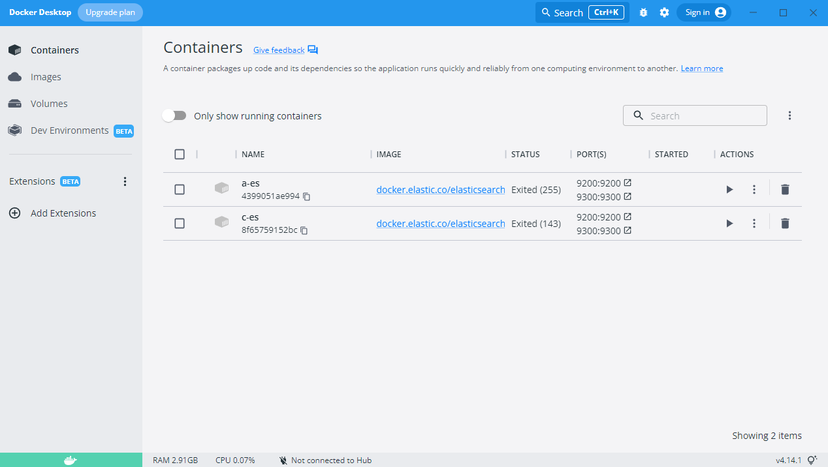
Task: Open Dev Environments in sidebar
Action: (71, 130)
